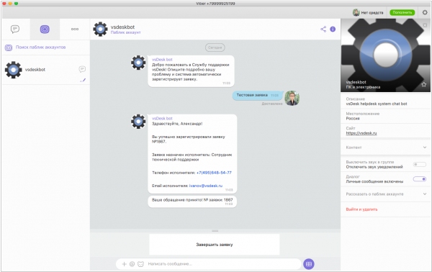
Task: Open the ivanov@vsdesk.ru email link
Action: (205, 186)
